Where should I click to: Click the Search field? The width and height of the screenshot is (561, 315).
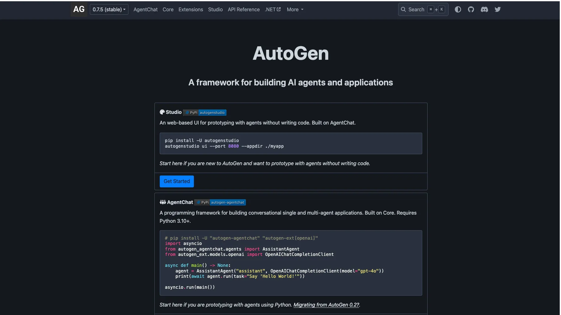tap(423, 9)
